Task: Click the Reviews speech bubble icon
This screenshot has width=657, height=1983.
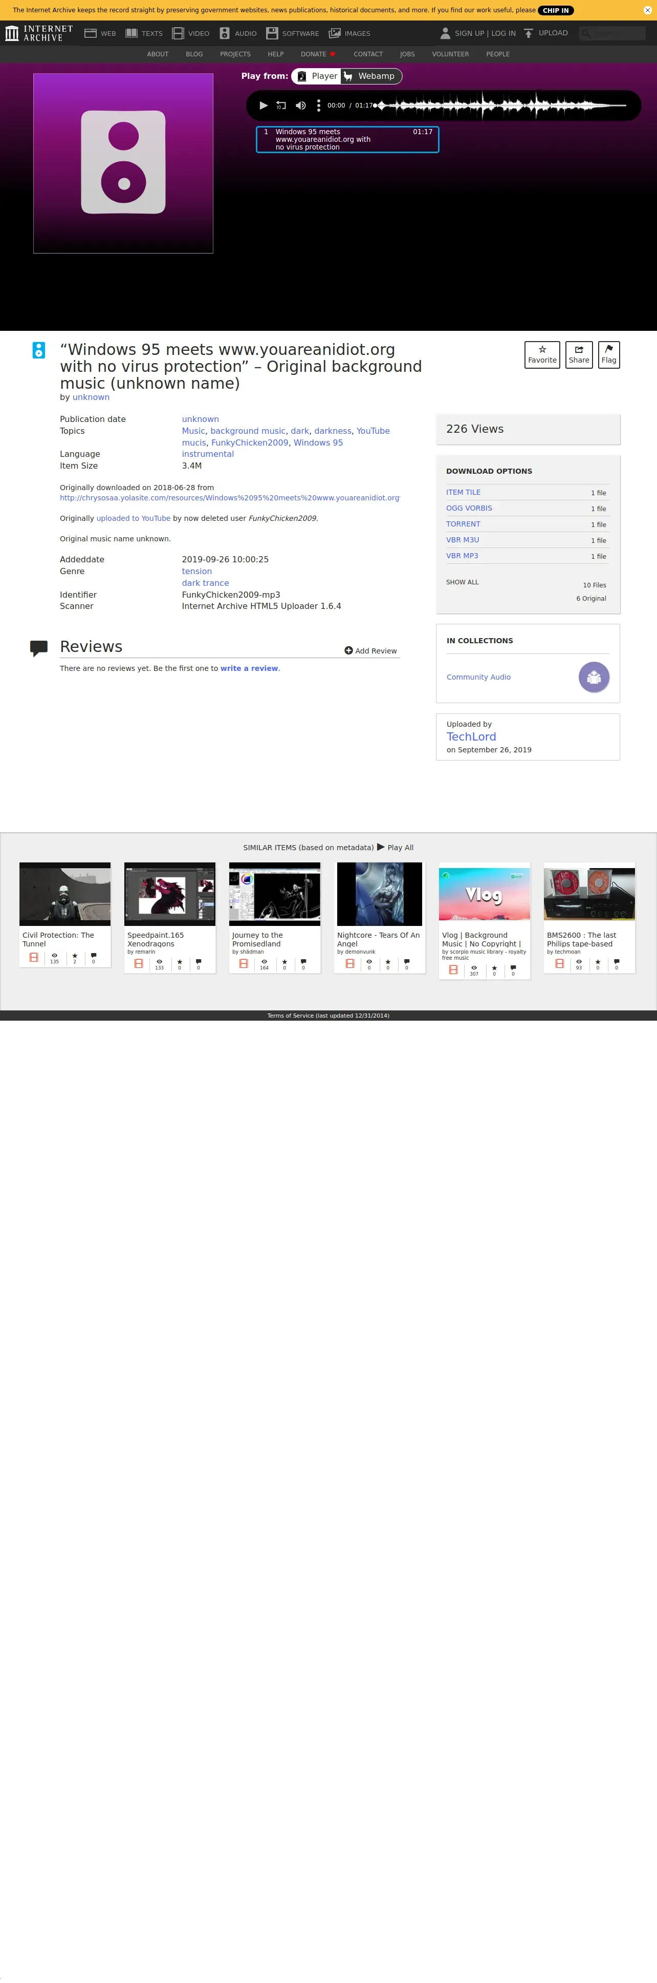Action: 38,648
